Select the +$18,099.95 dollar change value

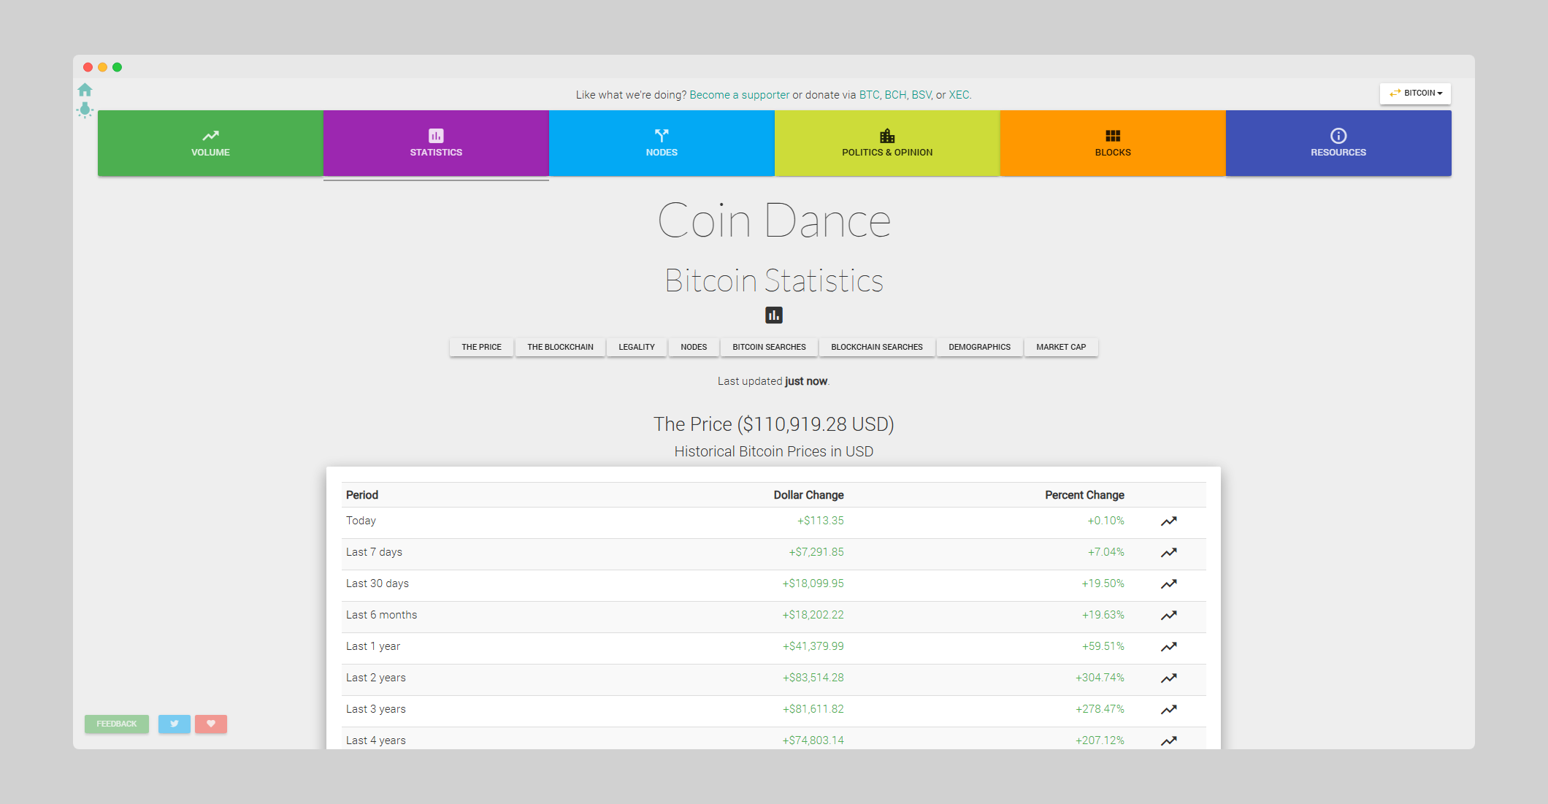point(813,583)
